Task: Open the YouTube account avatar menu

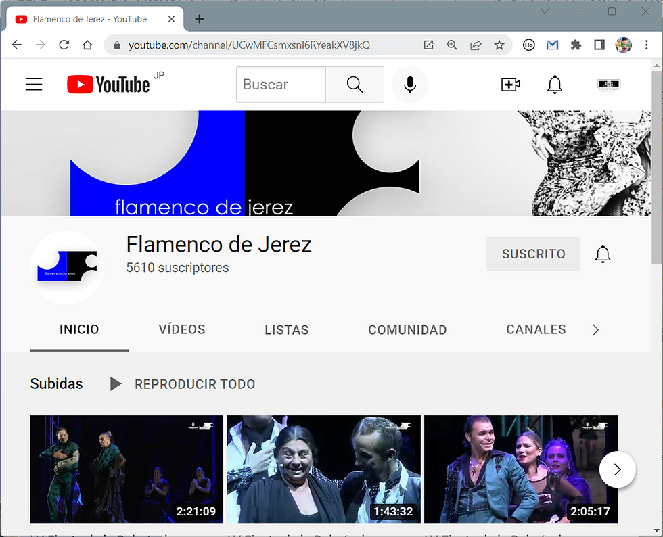Action: (x=609, y=85)
